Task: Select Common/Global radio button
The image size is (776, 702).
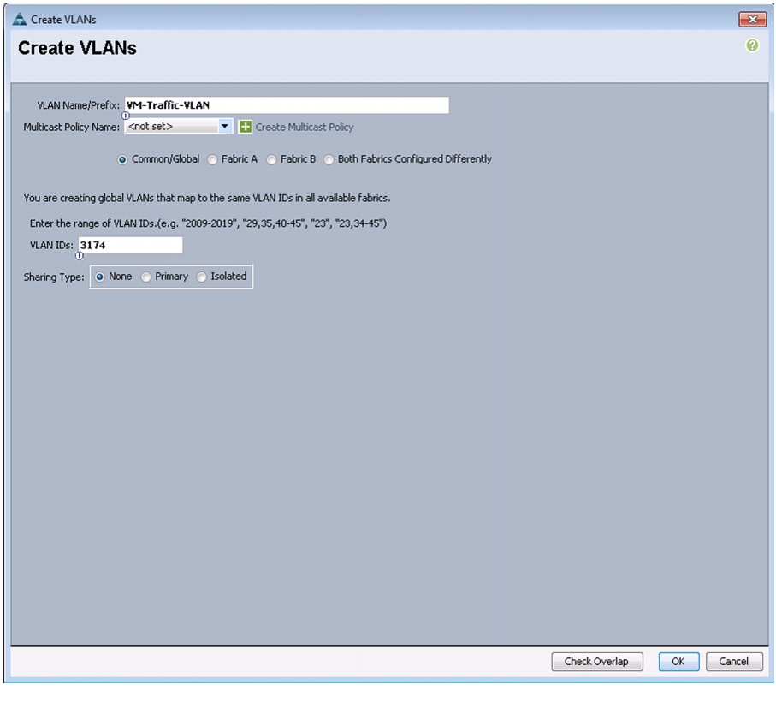Action: (x=122, y=159)
